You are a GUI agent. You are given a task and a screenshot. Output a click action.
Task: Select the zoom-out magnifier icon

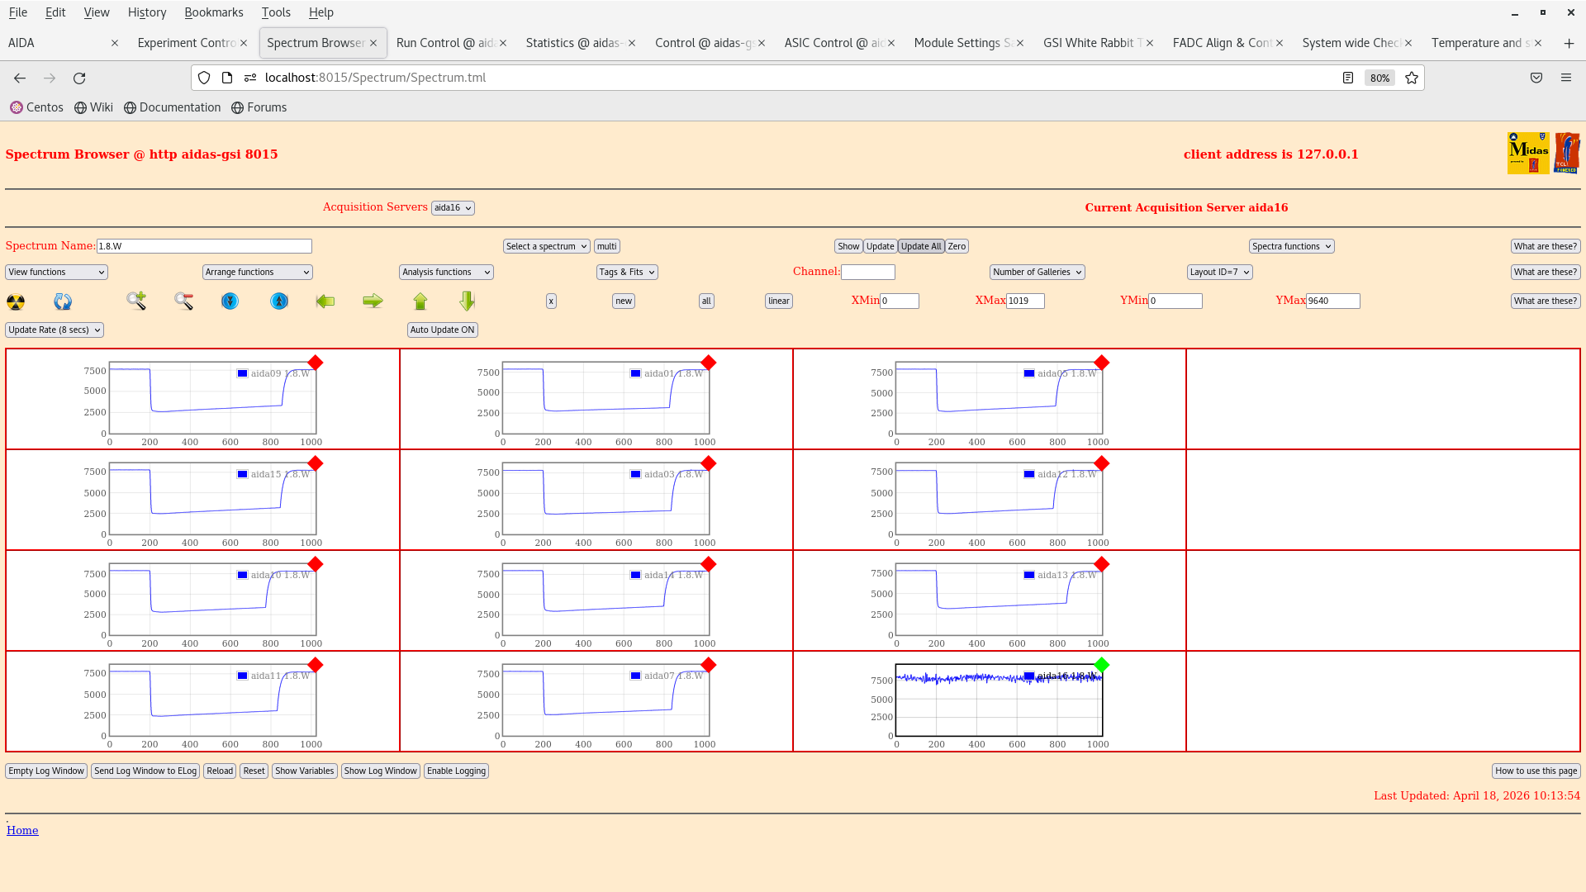pyautogui.click(x=183, y=301)
